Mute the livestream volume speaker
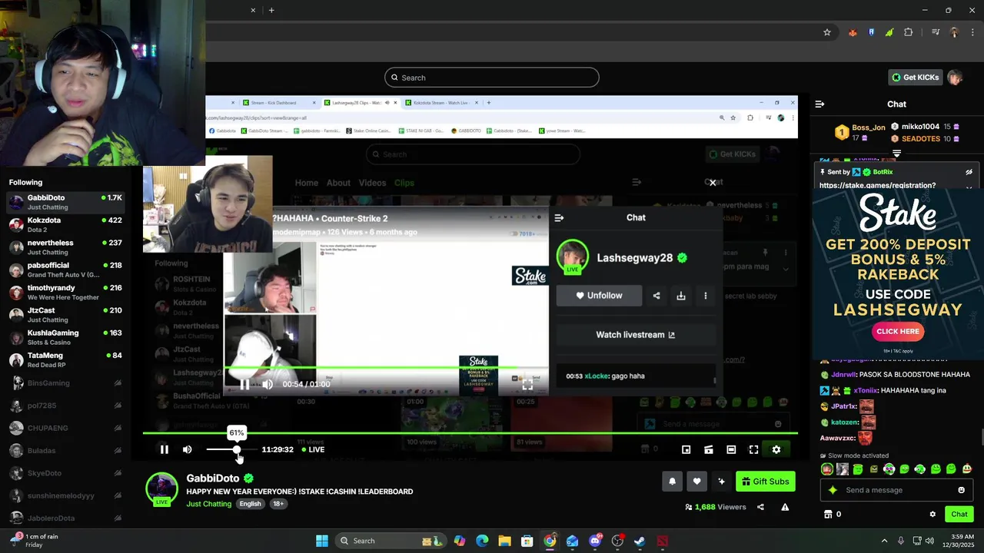Viewport: 984px width, 553px height. (x=187, y=449)
